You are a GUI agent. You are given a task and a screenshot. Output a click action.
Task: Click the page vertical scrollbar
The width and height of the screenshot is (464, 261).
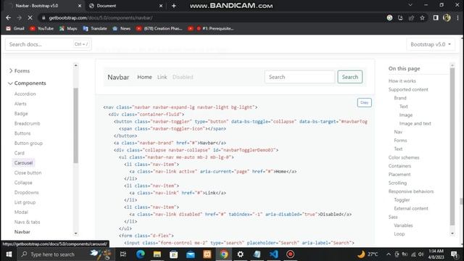(x=461, y=202)
